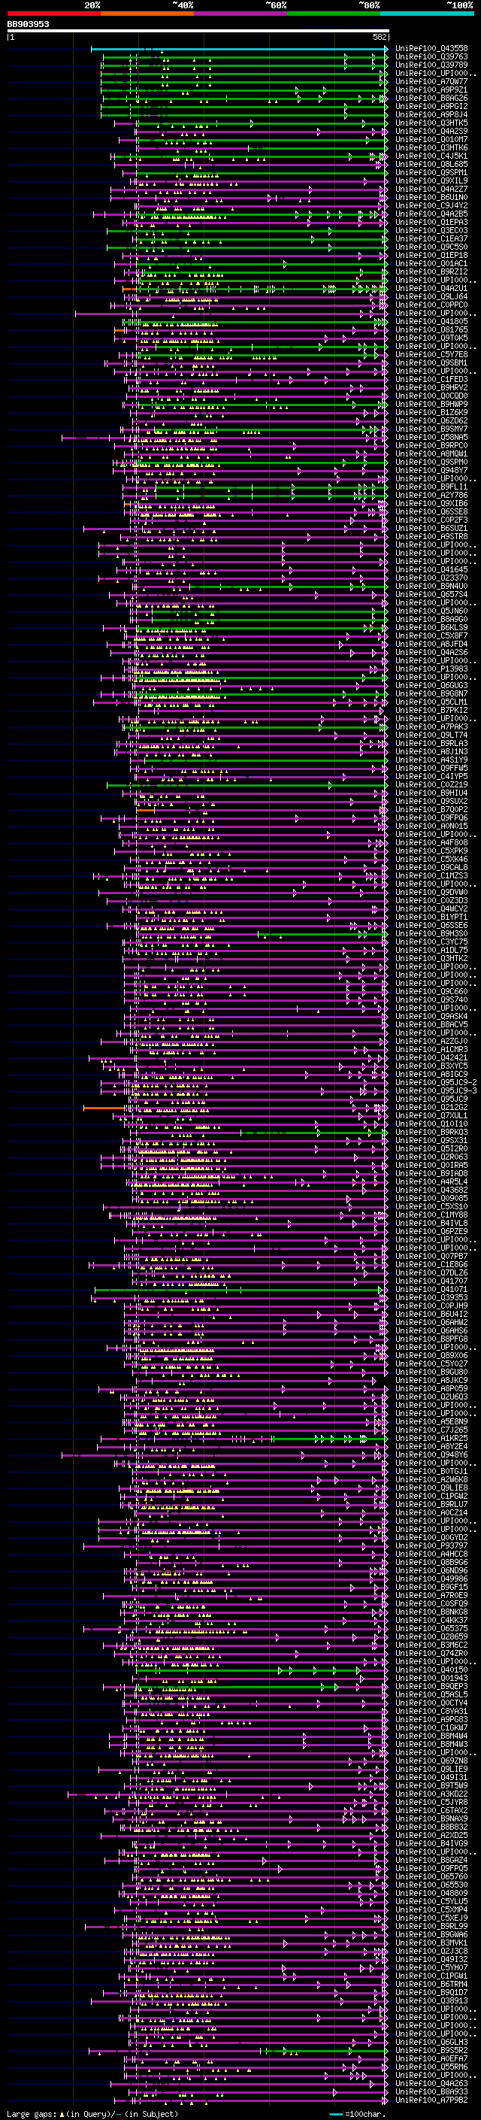Click the cyan ~100% identity legend segment
Screen dimensions: 481x2120
click(x=428, y=14)
